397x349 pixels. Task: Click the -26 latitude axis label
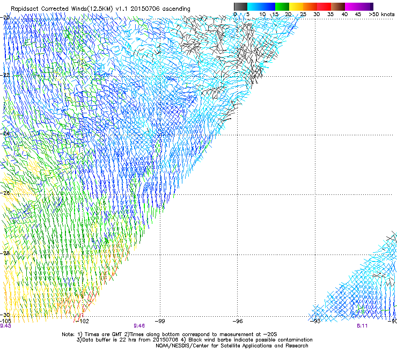coord(5,193)
